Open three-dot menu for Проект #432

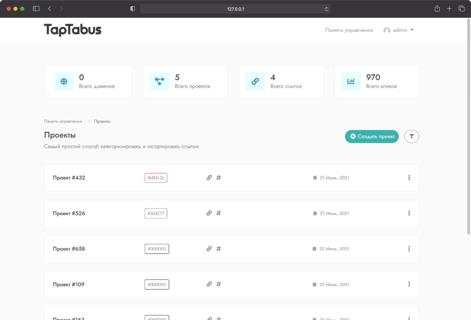tap(409, 178)
